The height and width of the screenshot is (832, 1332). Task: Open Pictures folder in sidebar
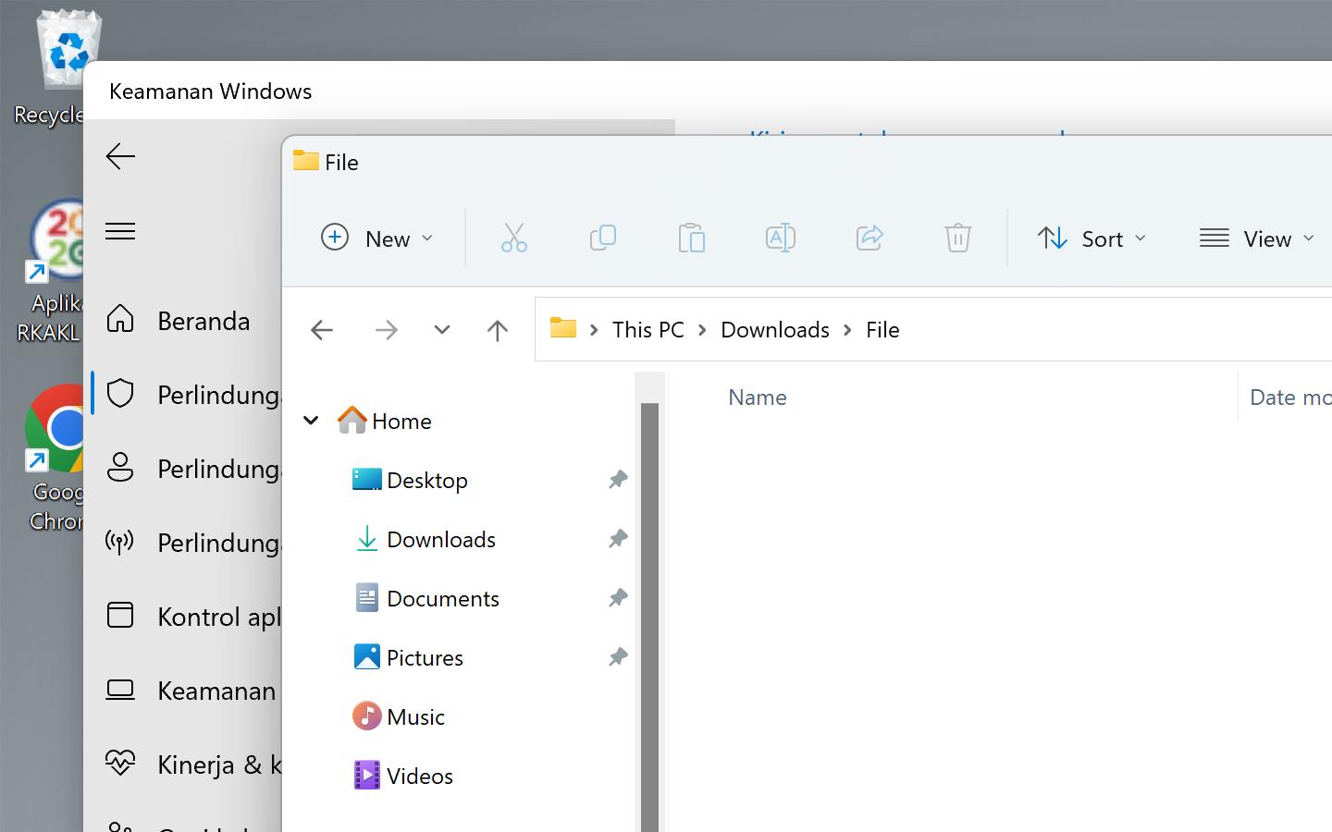coord(425,657)
